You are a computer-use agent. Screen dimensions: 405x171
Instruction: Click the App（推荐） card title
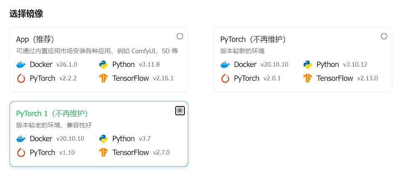tap(36, 39)
